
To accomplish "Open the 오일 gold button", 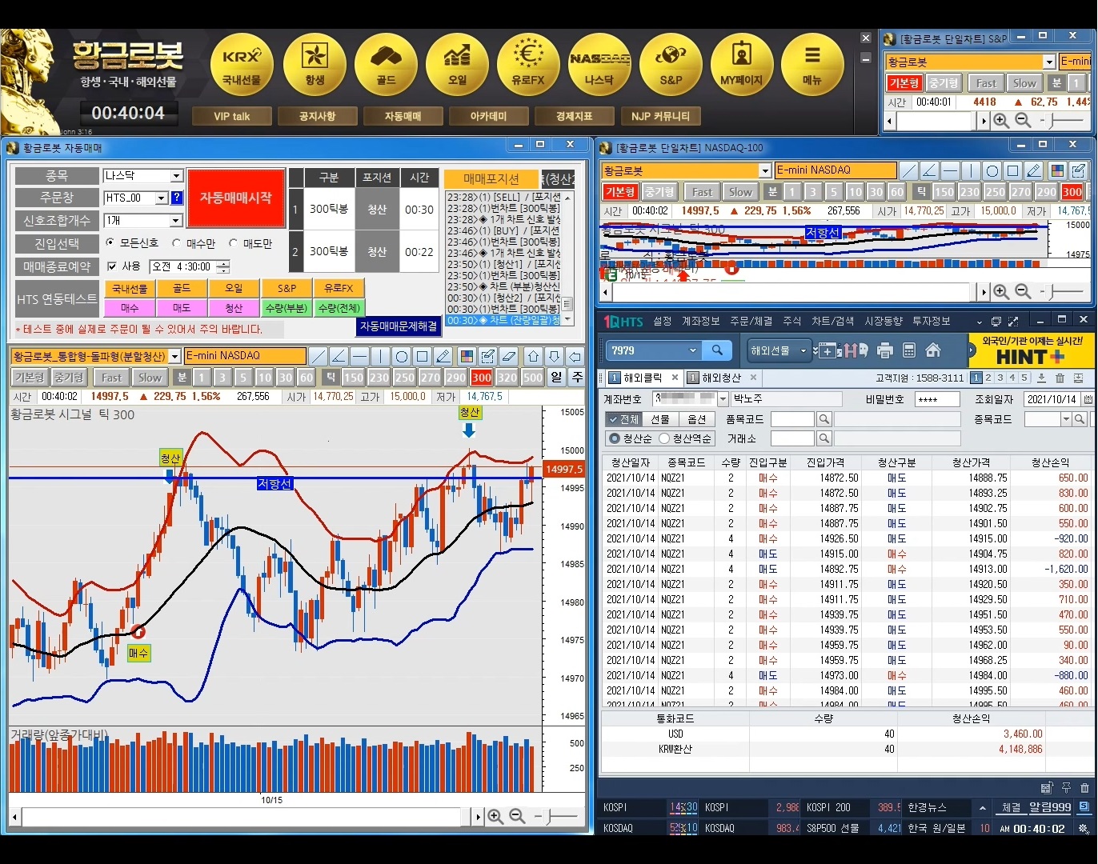I will 457,66.
